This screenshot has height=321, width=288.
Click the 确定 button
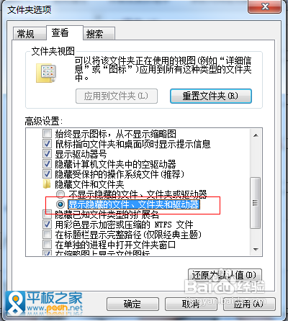point(132,304)
